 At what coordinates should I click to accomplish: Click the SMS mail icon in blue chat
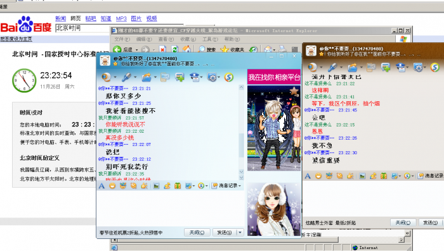[x=165, y=77]
